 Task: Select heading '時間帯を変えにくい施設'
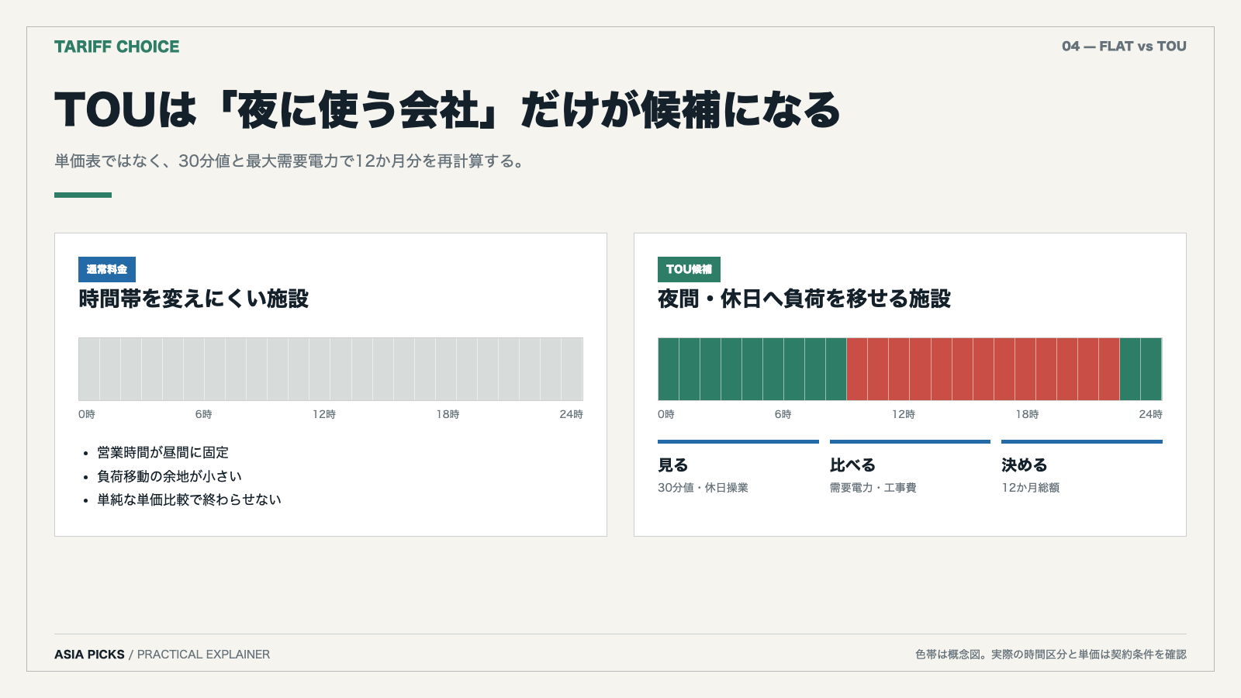194,299
